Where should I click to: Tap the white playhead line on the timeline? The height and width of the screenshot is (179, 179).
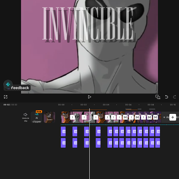pyautogui.click(x=89, y=143)
